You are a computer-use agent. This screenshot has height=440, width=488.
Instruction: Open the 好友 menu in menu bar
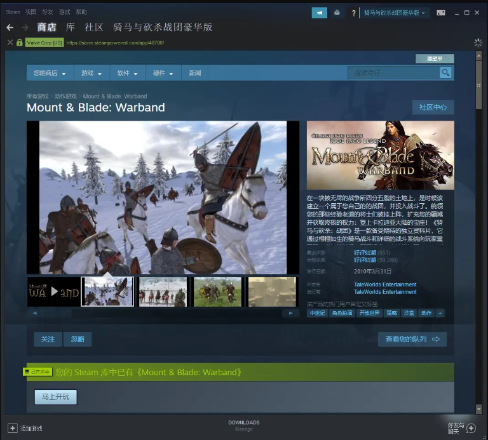coord(48,12)
